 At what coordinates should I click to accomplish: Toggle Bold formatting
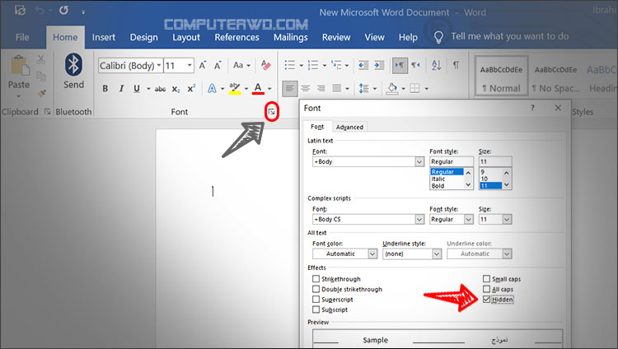(x=105, y=89)
